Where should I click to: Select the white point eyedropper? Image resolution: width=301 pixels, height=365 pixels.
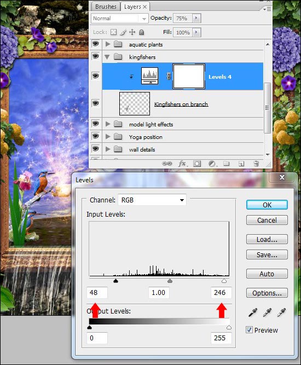pyautogui.click(x=281, y=312)
